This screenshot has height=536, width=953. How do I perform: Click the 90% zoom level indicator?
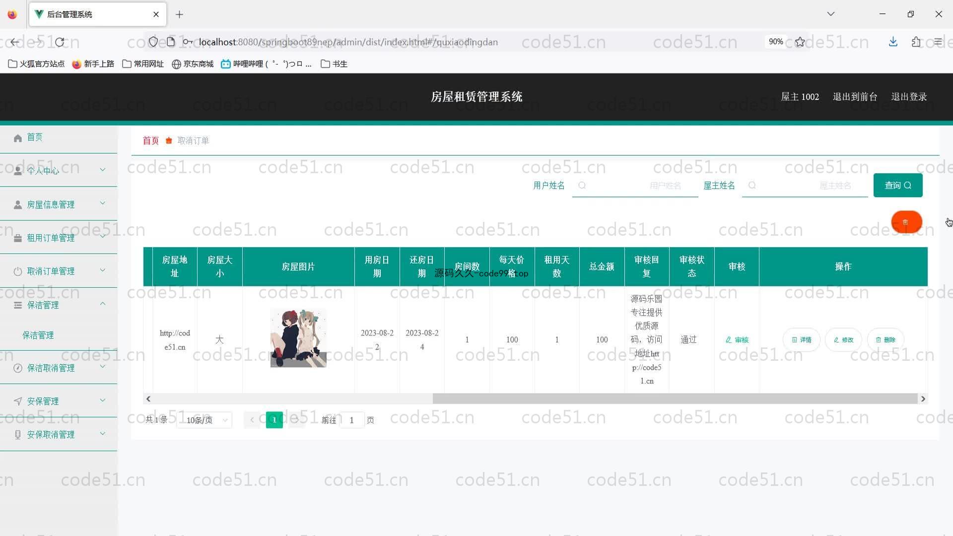(x=776, y=42)
